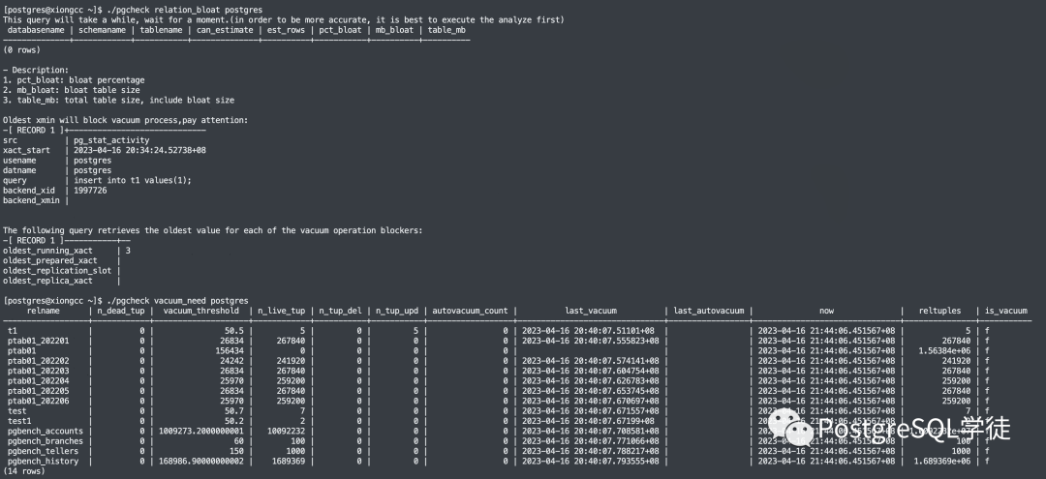The image size is (1046, 479).
Task: Click 'ptab01_202205' in the relname column
Action: 38,391
